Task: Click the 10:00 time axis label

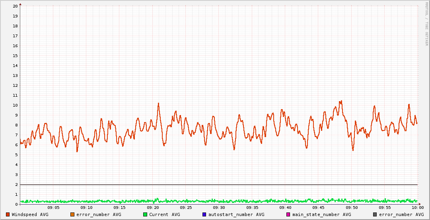Action: click(x=417, y=207)
